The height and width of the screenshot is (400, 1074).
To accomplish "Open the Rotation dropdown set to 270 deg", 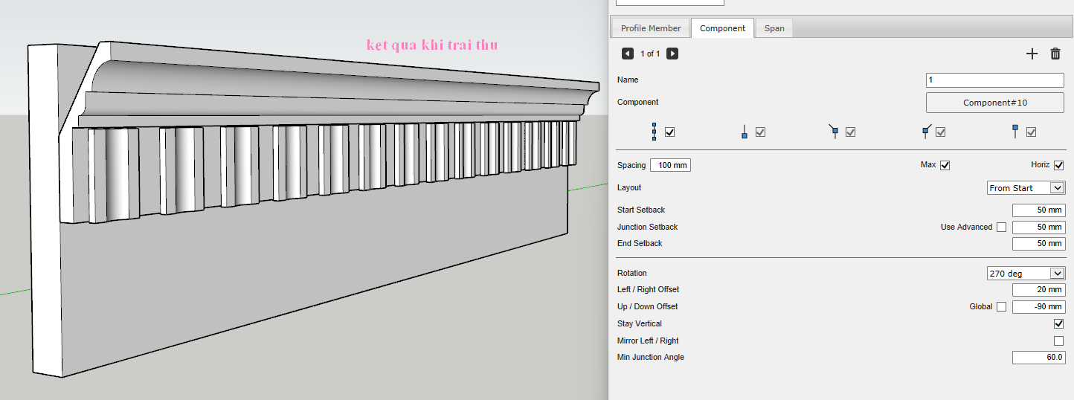I will tap(1026, 274).
